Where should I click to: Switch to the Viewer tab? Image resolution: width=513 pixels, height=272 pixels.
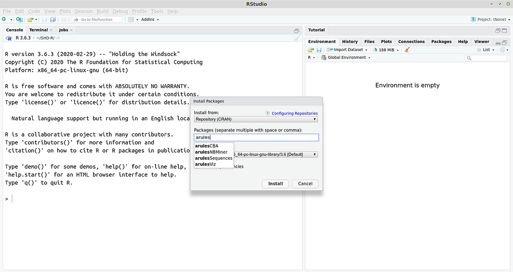click(x=482, y=42)
